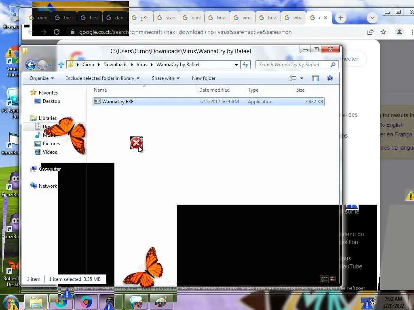Click the Explorer Back arrow button
Image resolution: width=414 pixels, height=310 pixels.
(x=30, y=65)
